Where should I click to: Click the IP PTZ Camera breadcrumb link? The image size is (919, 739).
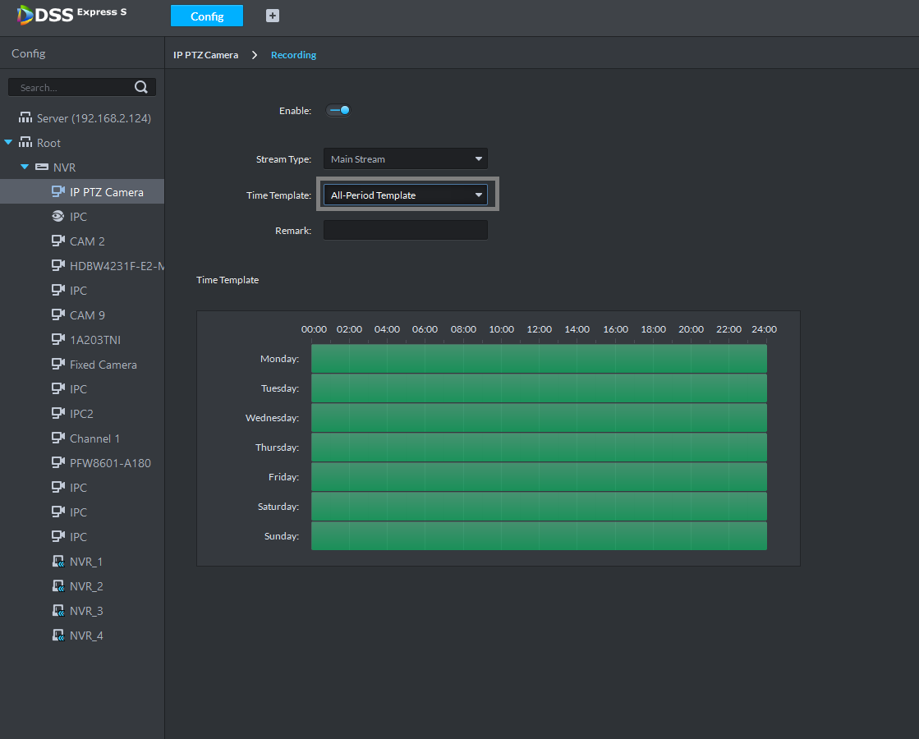(205, 55)
